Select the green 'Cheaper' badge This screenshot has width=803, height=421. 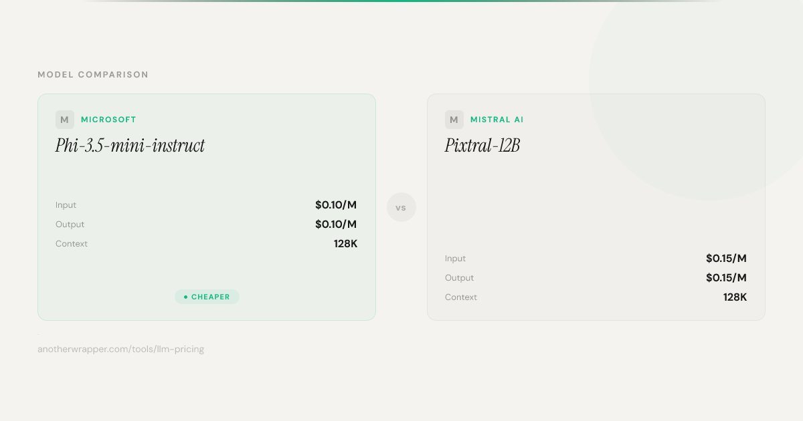pos(207,297)
